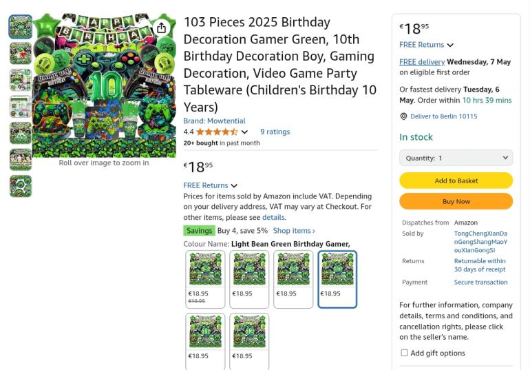The image size is (530, 370).
Task: Tick the Add gift options checkbox
Action: (404, 353)
